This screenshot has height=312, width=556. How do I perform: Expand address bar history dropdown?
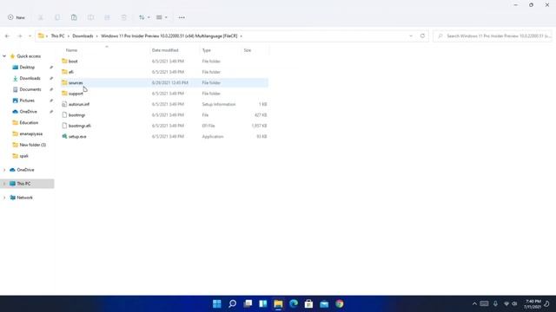[x=411, y=36]
